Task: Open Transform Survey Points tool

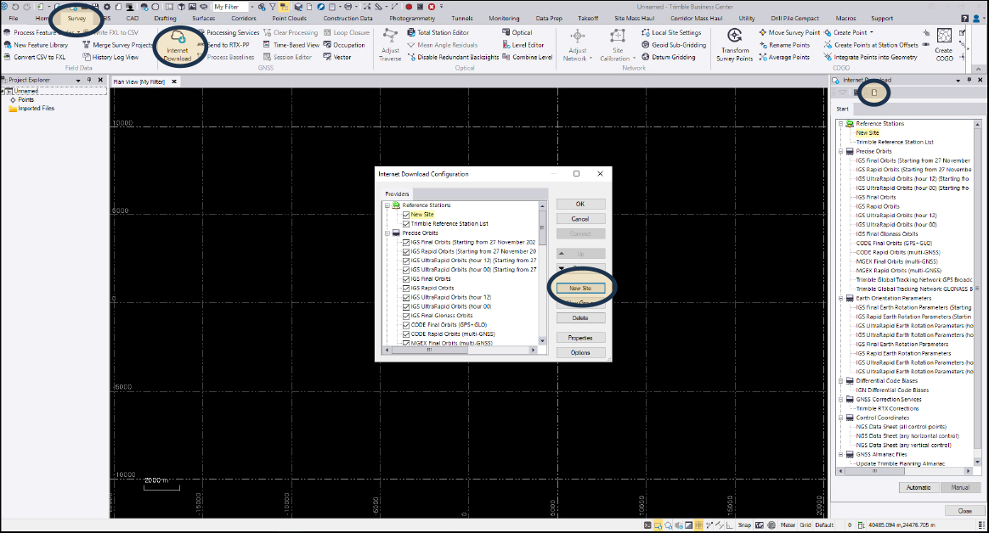Action: (x=735, y=45)
